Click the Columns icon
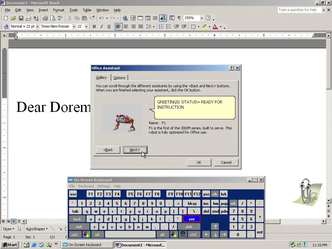Image resolution: width=332 pixels, height=249 pixels. (x=155, y=18)
